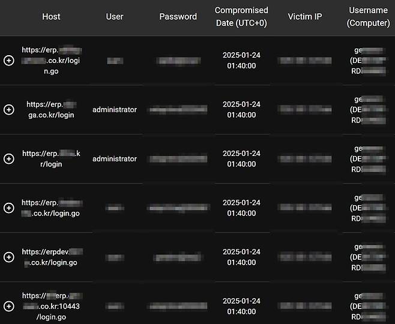Expand the erpdev login.go row details
395x324 pixels.
coord(8,257)
